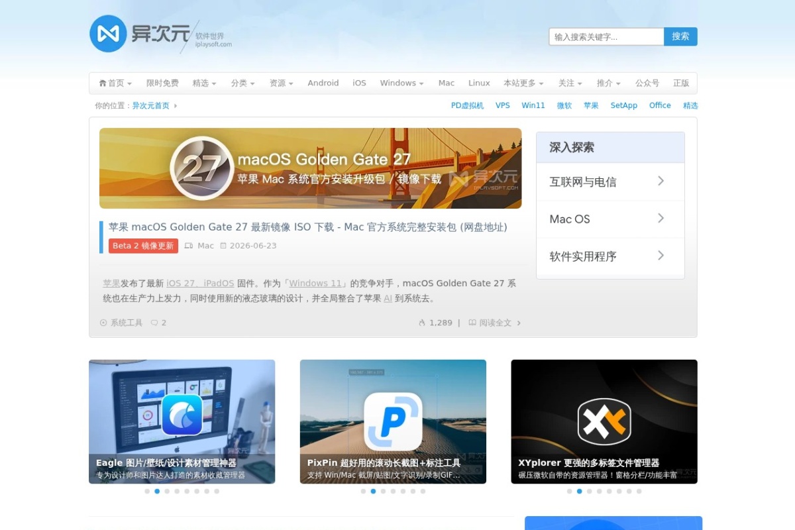Expand the Mac OS sidebar item

(x=610, y=219)
